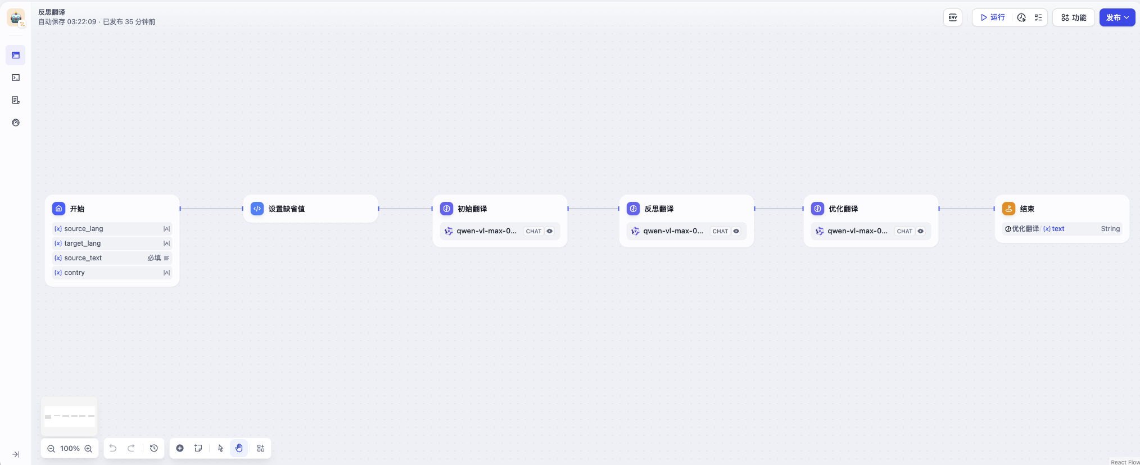Zoom out of the canvas
Viewport: 1140px width, 465px height.
click(x=51, y=449)
